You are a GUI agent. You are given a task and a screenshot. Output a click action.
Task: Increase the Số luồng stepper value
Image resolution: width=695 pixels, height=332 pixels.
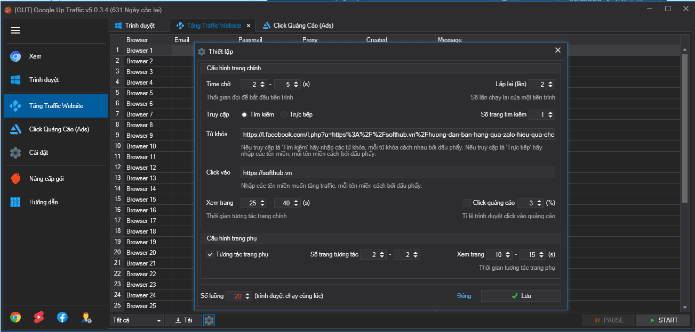tap(248, 294)
